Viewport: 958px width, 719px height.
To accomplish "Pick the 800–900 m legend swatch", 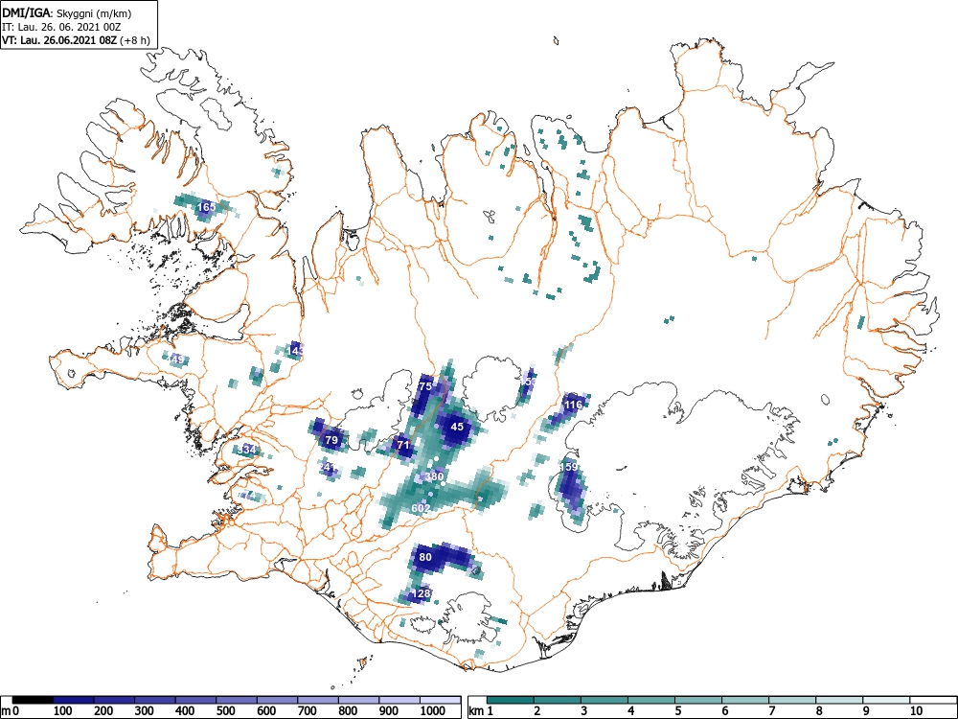I will click(358, 700).
